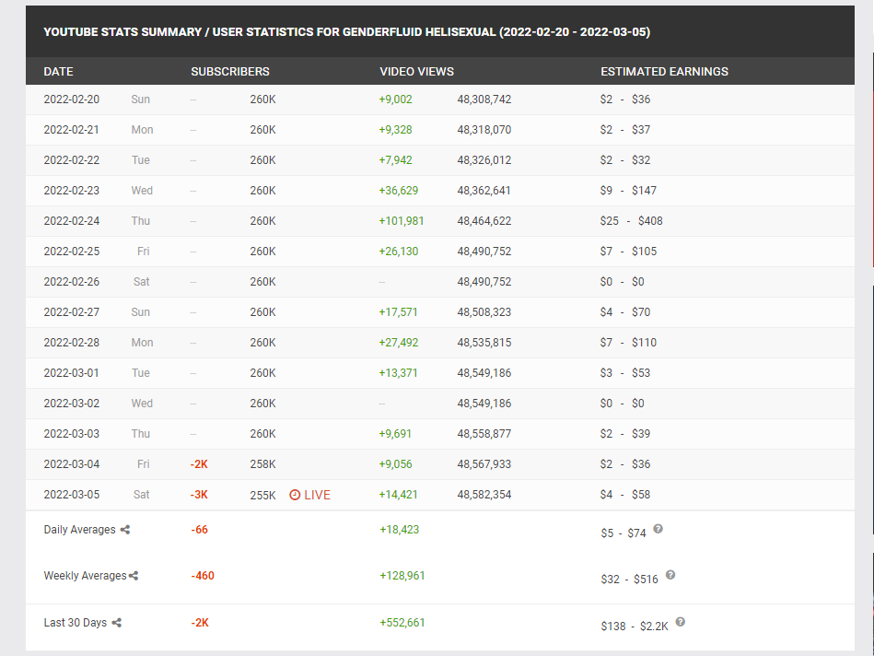
Task: Select the date 2022-02-24
Action: tap(72, 221)
